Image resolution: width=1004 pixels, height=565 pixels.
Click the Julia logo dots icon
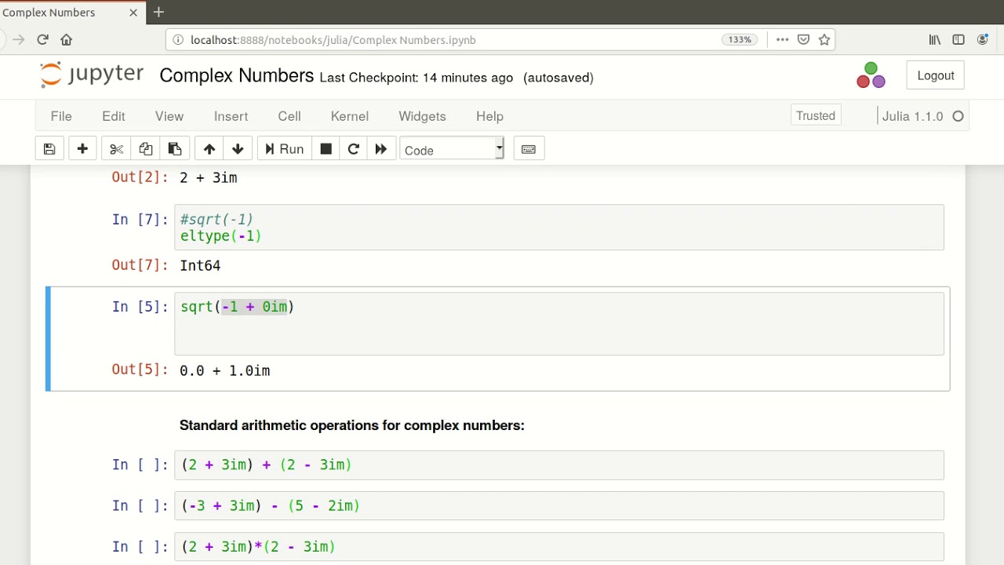coord(871,75)
